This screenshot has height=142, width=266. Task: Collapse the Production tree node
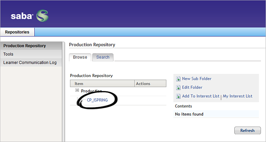click(77, 90)
